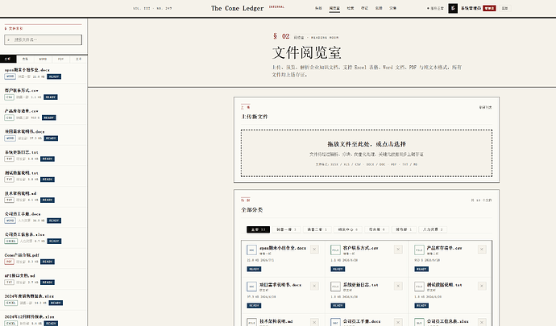The width and height of the screenshot is (556, 326).
Task: Click the logout button at the header's far right
Action: tap(505, 8)
